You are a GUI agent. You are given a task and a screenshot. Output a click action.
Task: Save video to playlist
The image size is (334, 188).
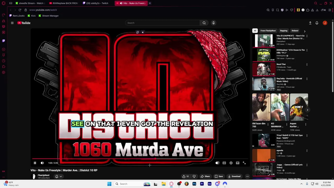[219, 177]
